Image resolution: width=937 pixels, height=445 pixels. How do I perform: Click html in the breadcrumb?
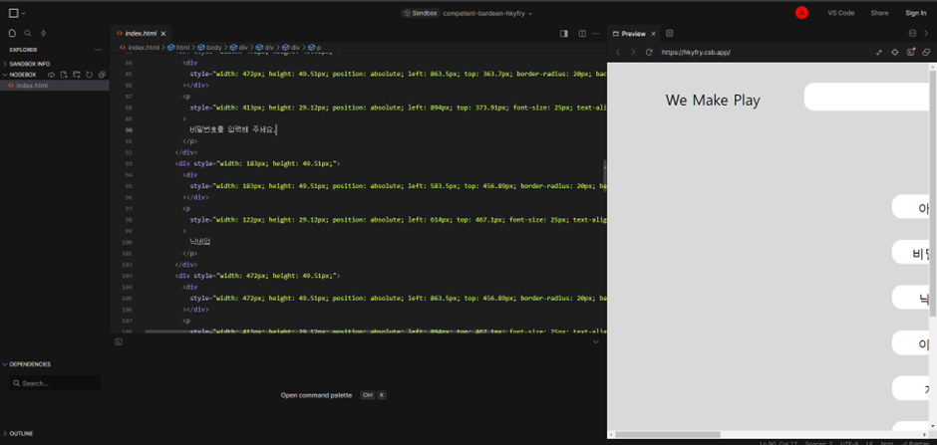click(182, 47)
